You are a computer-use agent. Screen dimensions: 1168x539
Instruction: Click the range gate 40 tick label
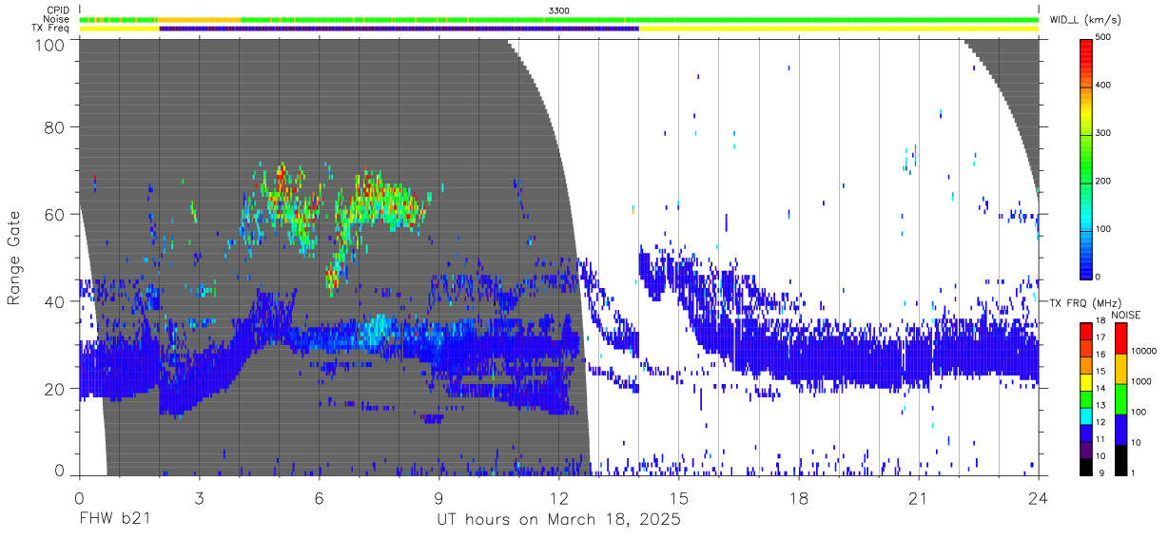[53, 301]
